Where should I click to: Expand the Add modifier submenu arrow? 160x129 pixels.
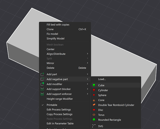click(x=87, y=84)
